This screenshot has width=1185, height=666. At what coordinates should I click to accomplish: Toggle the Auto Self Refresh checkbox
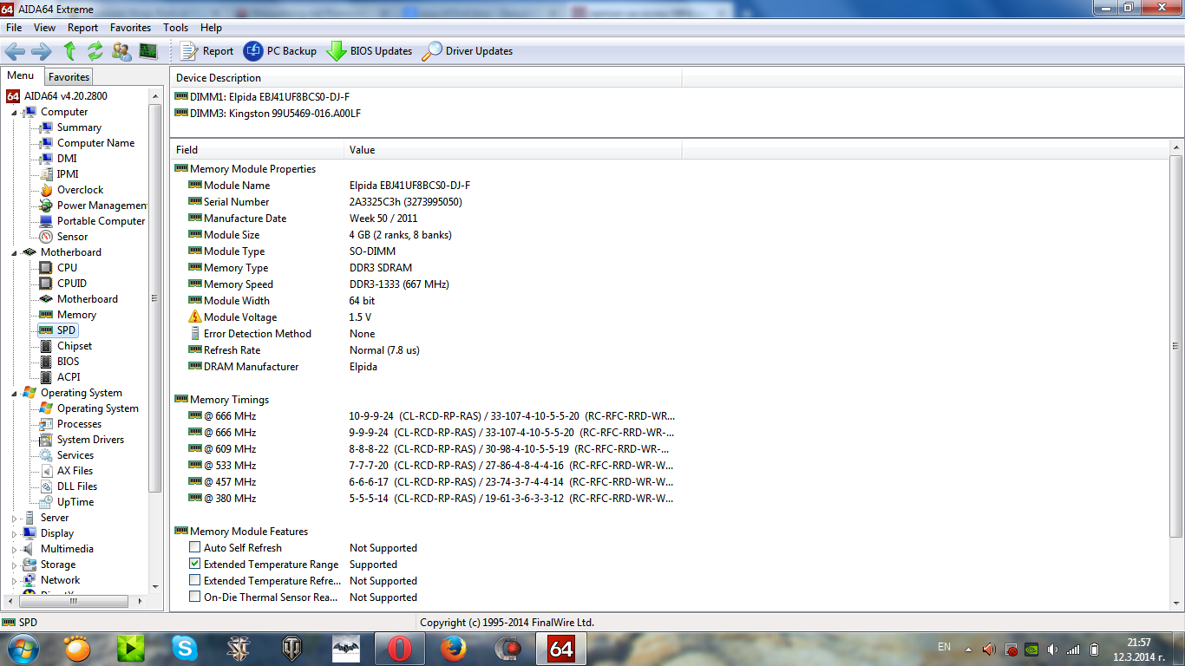pos(195,548)
